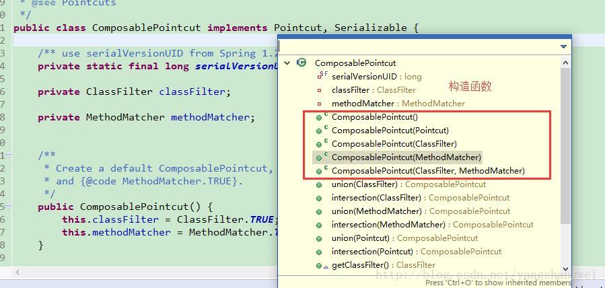
Task: Collapse the Javadoc comment fold above constructor
Action: [7, 155]
